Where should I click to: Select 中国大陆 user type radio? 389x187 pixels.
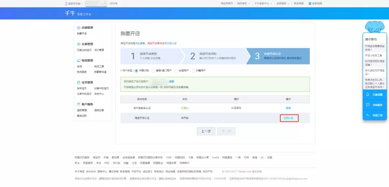(136, 71)
